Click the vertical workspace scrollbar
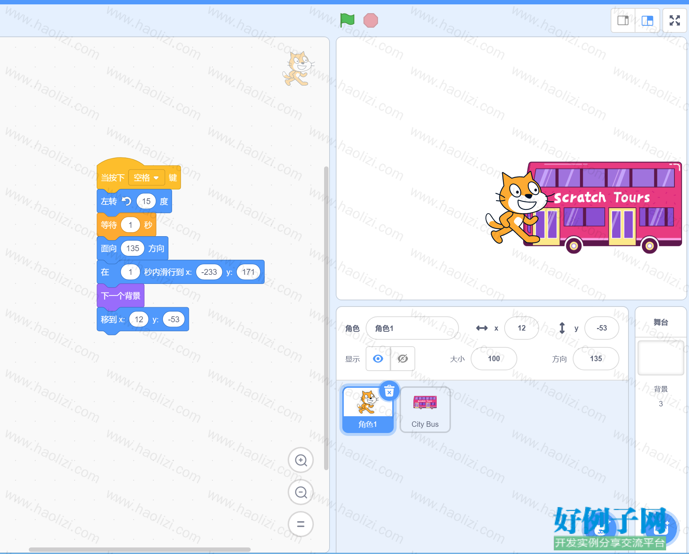The width and height of the screenshot is (689, 554). coord(326,318)
